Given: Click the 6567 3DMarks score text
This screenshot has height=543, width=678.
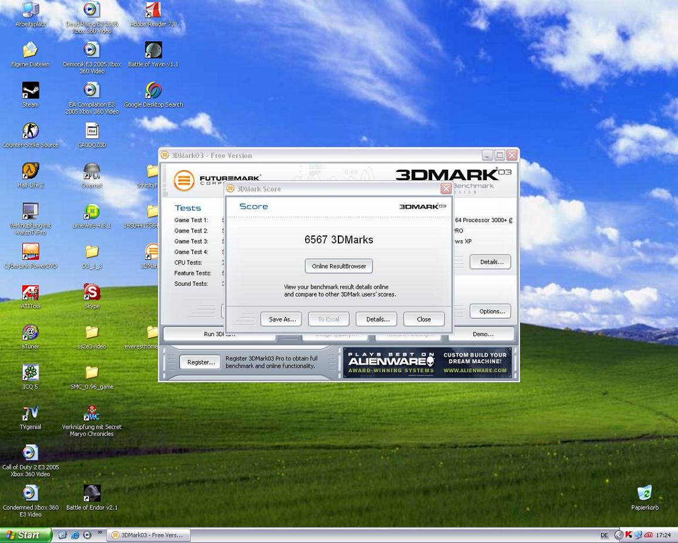Looking at the screenshot, I should click(338, 240).
